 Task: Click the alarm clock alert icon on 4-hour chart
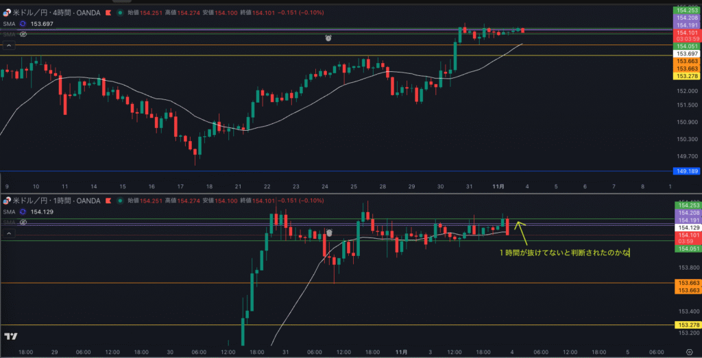328,38
